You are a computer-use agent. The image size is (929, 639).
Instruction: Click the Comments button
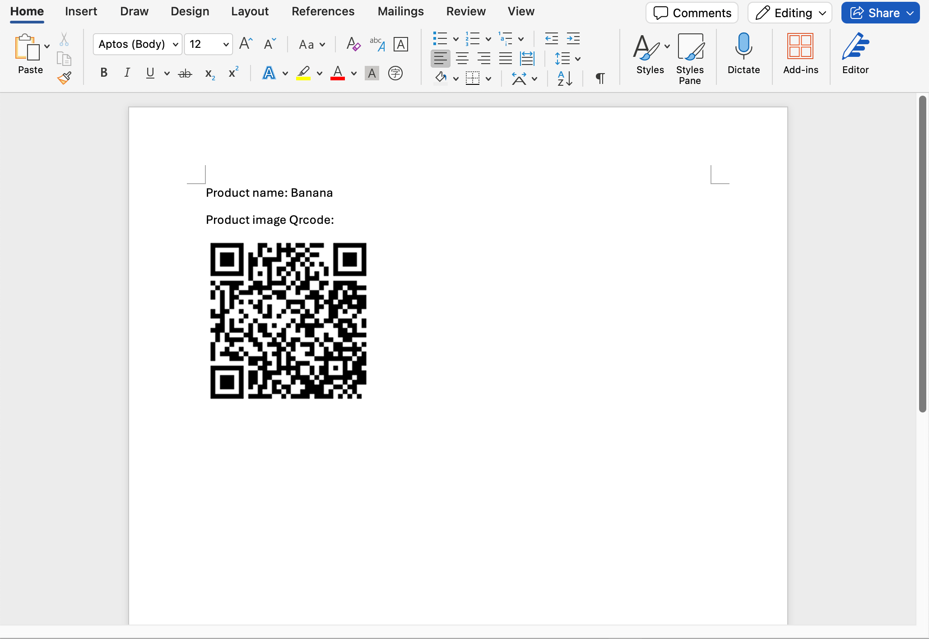(692, 13)
